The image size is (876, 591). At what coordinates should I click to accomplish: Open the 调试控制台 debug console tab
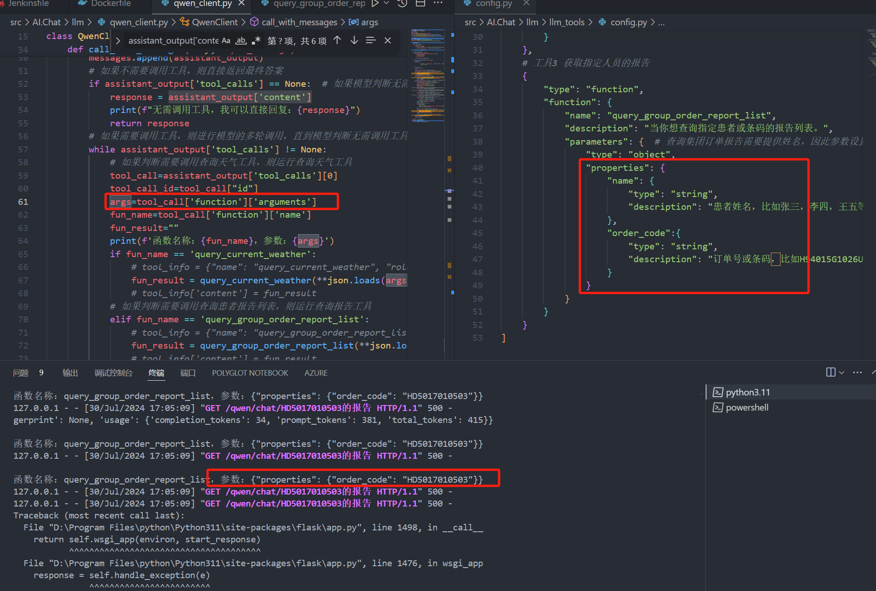[x=113, y=373]
